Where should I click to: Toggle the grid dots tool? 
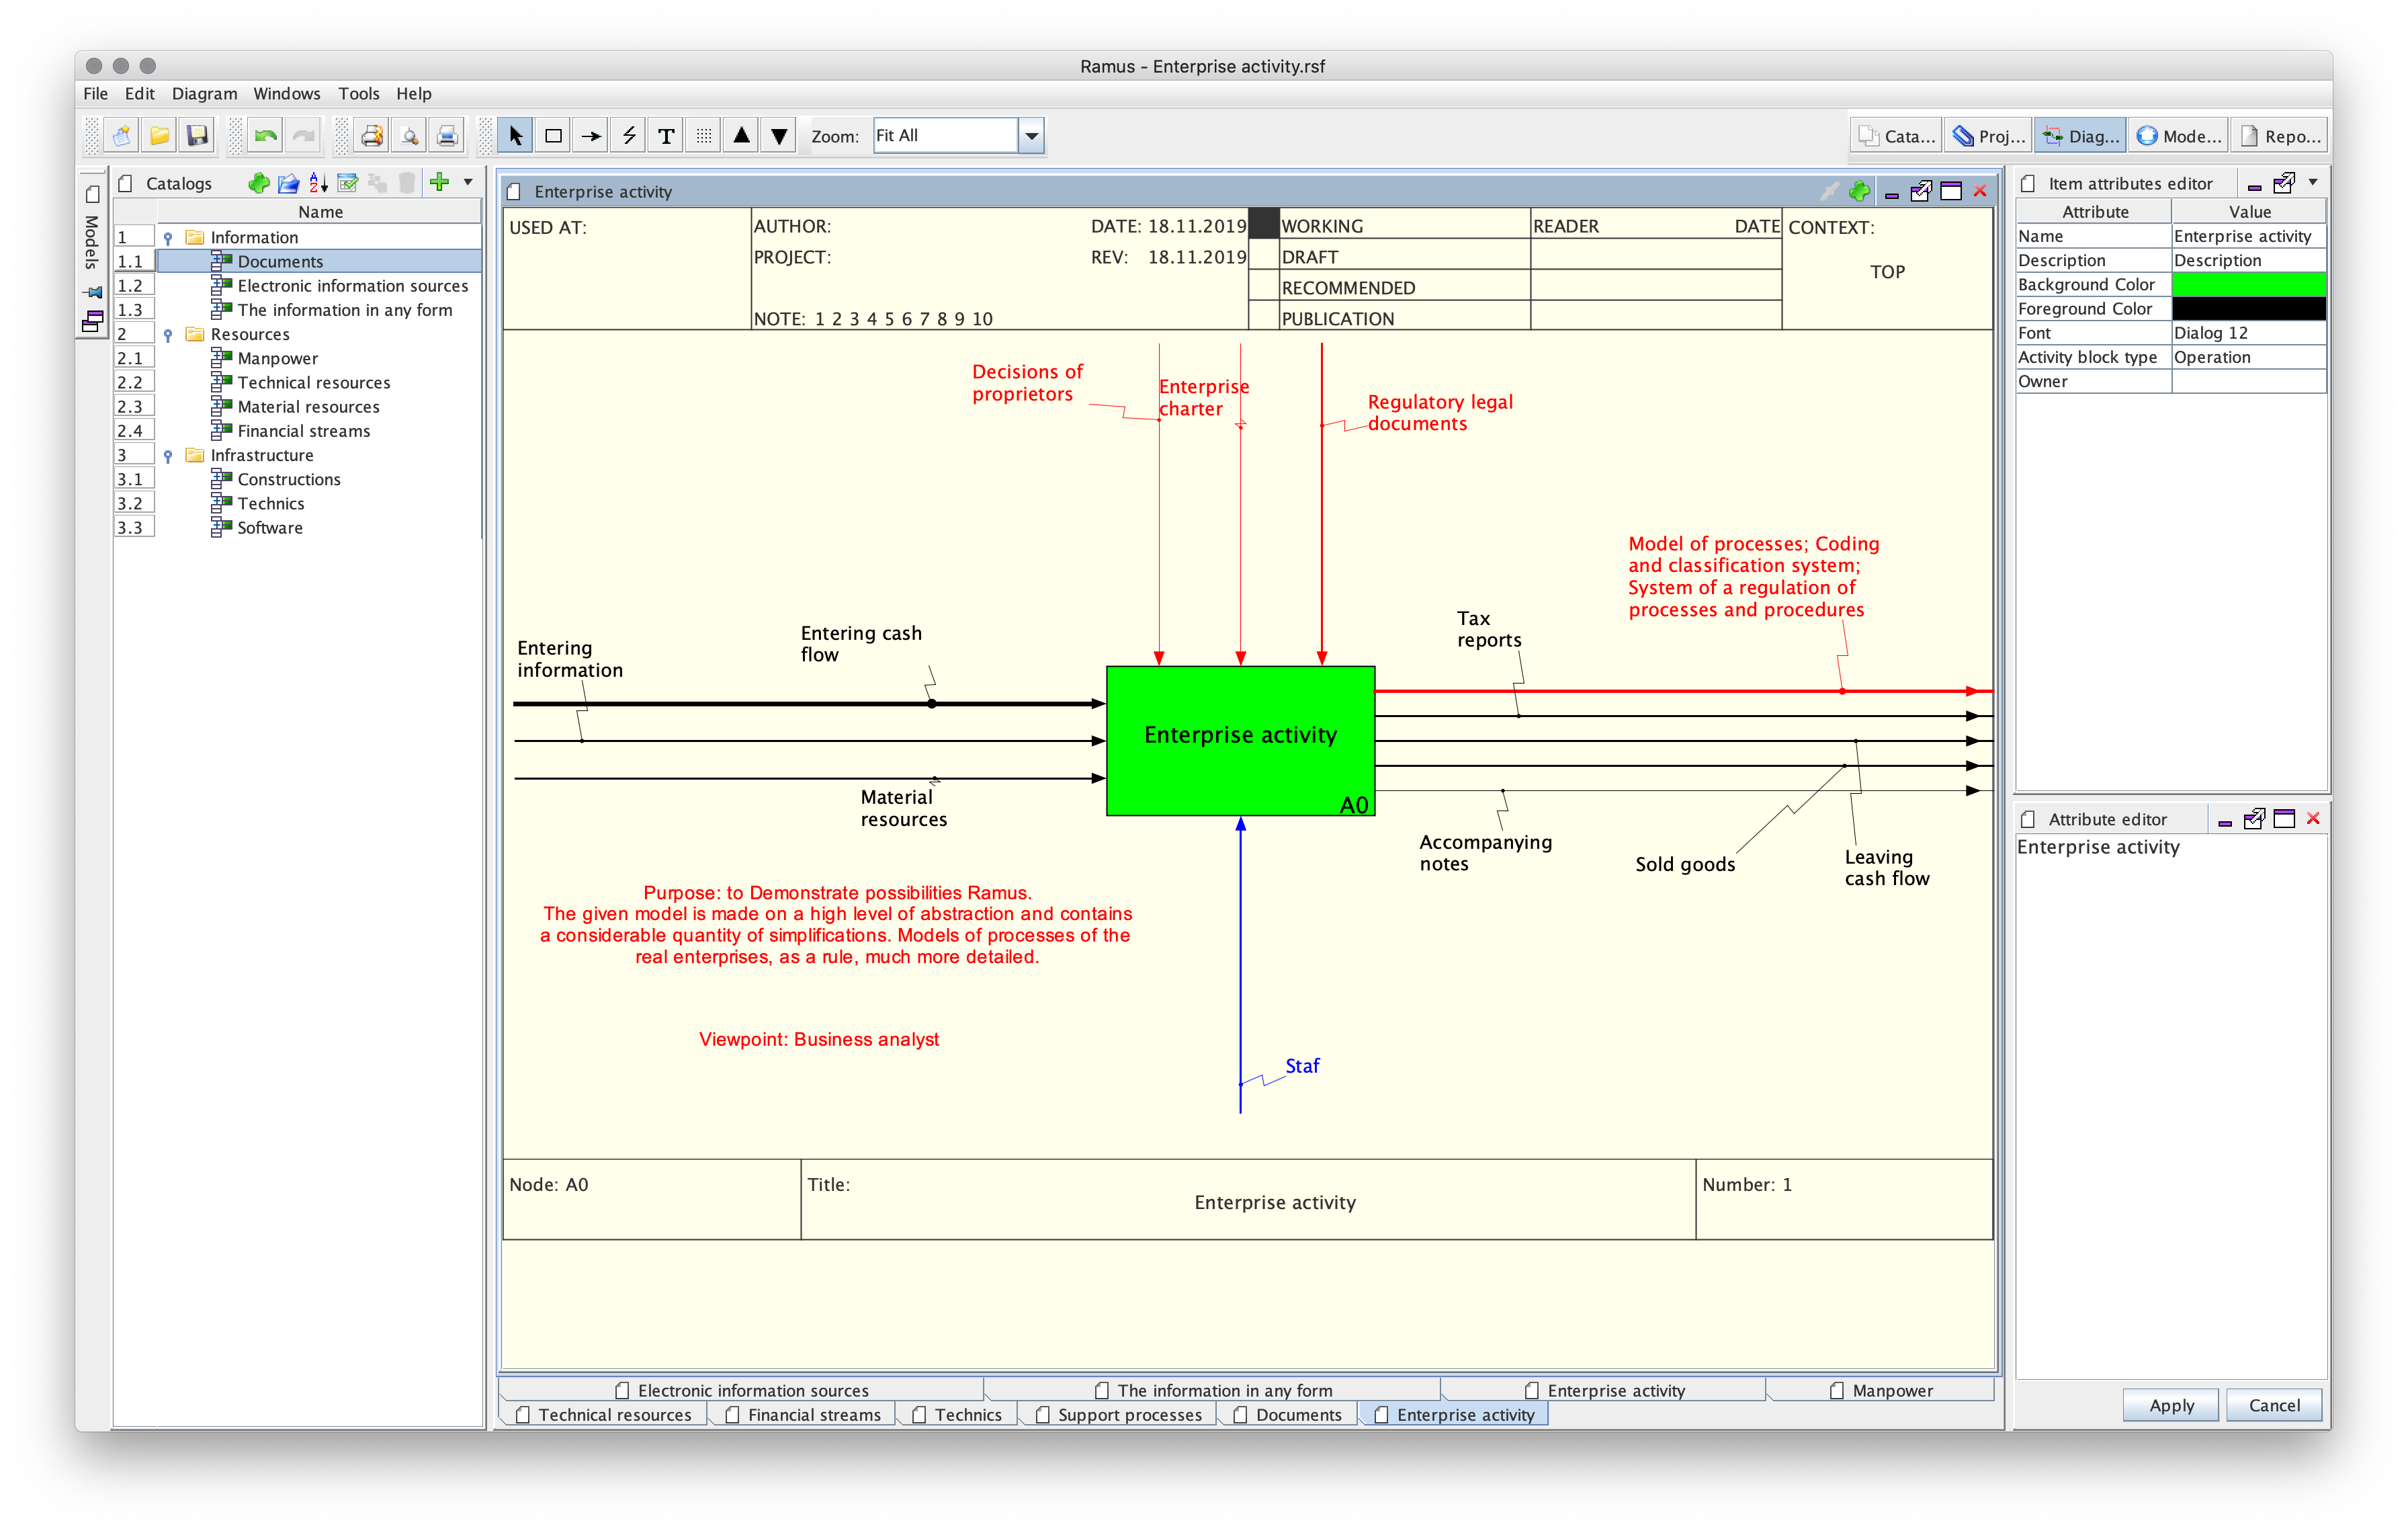pos(704,136)
